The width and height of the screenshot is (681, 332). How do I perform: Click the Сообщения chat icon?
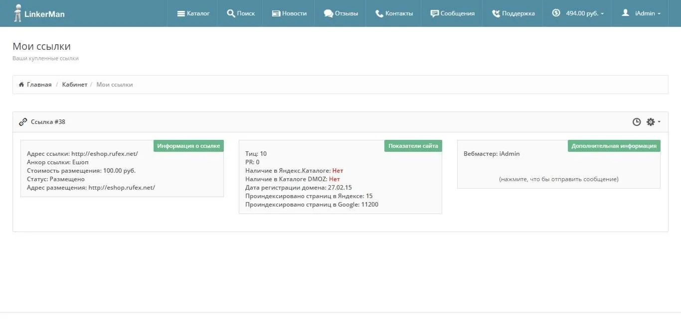point(435,13)
